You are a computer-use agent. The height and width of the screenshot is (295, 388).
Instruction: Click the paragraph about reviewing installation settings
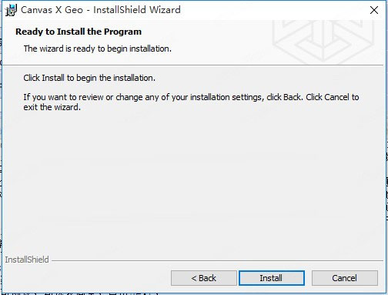click(191, 102)
